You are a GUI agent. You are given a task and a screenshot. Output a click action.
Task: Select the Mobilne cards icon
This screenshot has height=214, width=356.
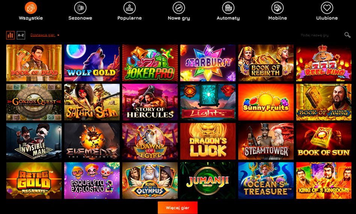278,8
